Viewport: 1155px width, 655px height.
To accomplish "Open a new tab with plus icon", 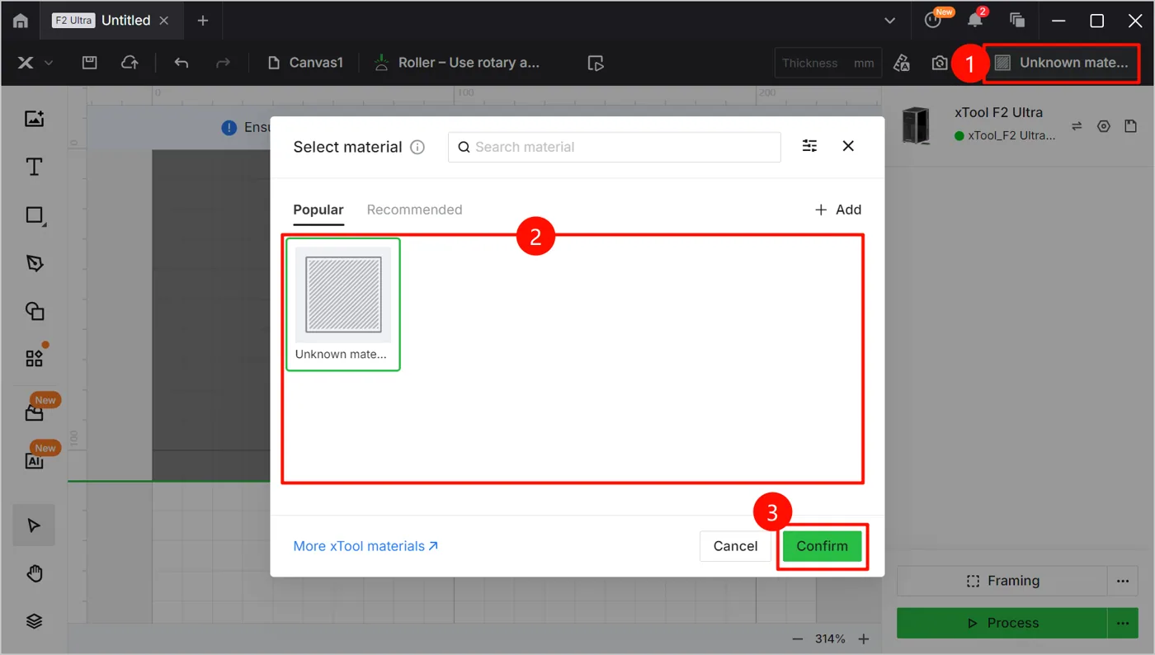I will (203, 21).
